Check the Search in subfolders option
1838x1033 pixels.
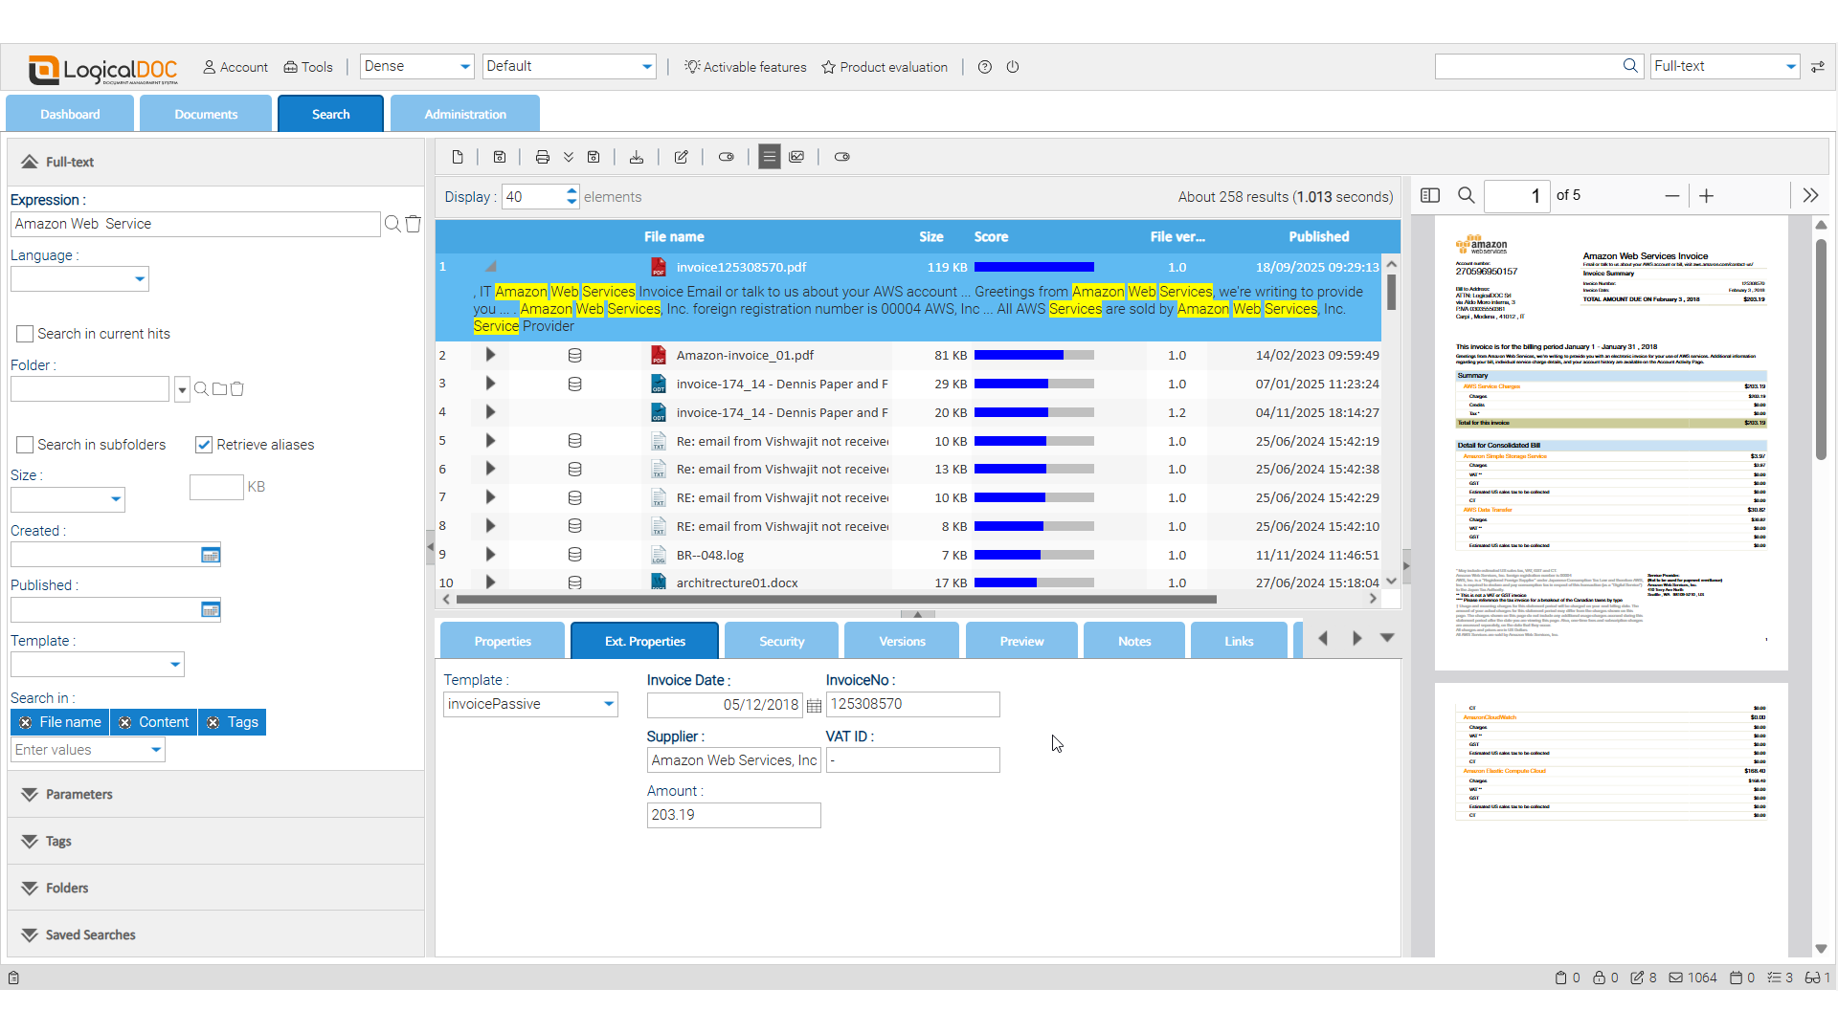coord(26,445)
